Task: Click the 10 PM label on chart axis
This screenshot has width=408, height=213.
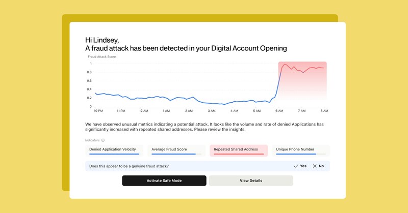Action: (97, 110)
